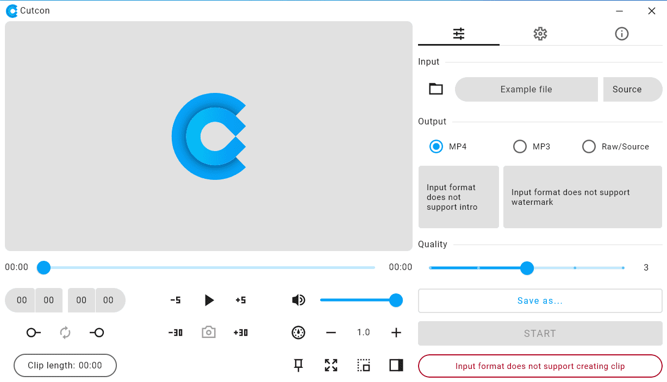Pin the window on top

point(298,366)
